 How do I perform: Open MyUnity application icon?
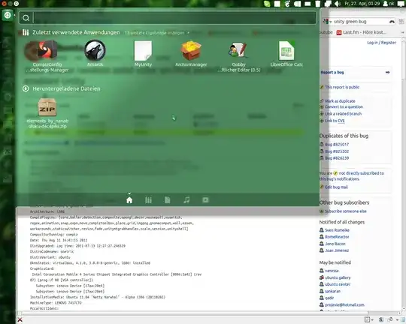(x=143, y=53)
